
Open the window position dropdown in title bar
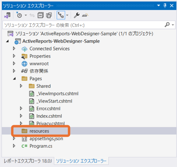(159, 5)
